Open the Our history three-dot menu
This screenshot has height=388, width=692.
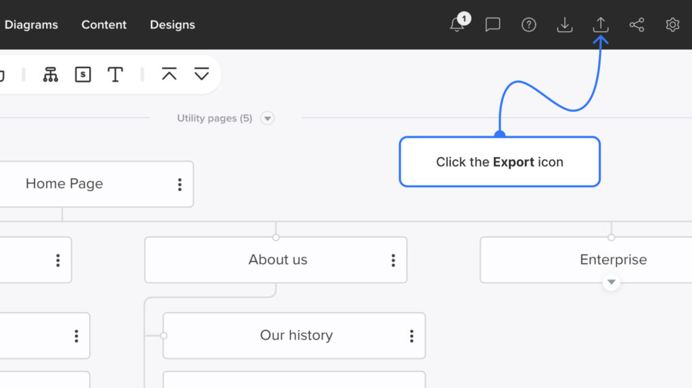(412, 336)
